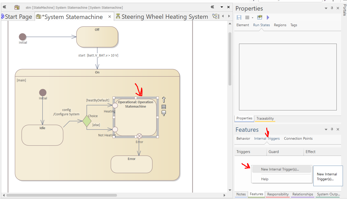Collapse the left panel with double chevron

[x=4, y=7]
